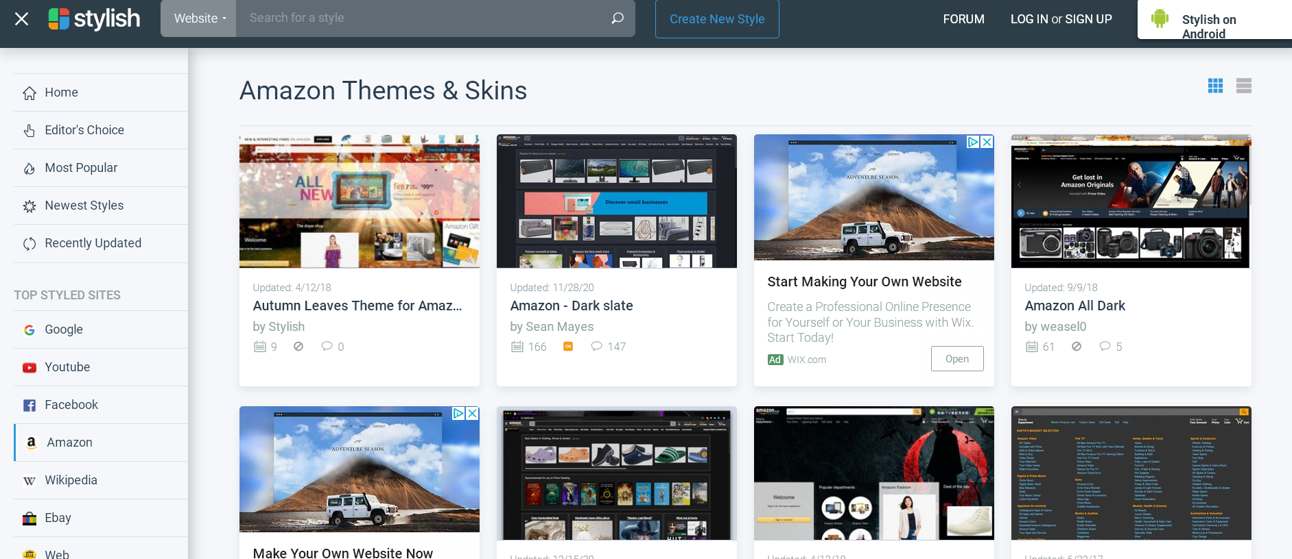Click the Amazon logo icon
The width and height of the screenshot is (1292, 559).
pos(31,443)
